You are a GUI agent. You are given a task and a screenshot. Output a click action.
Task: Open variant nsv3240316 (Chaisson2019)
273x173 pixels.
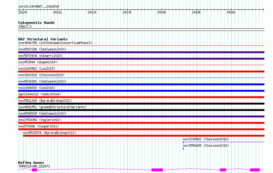[41, 75]
